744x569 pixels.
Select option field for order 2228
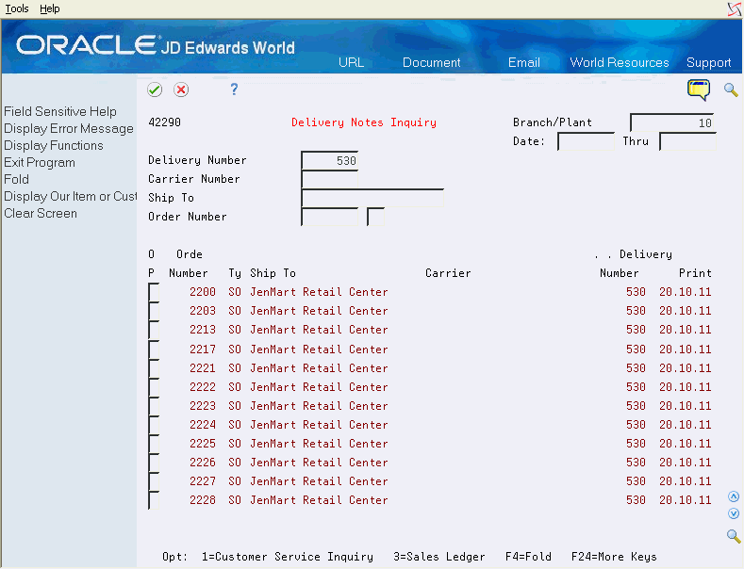pyautogui.click(x=154, y=501)
